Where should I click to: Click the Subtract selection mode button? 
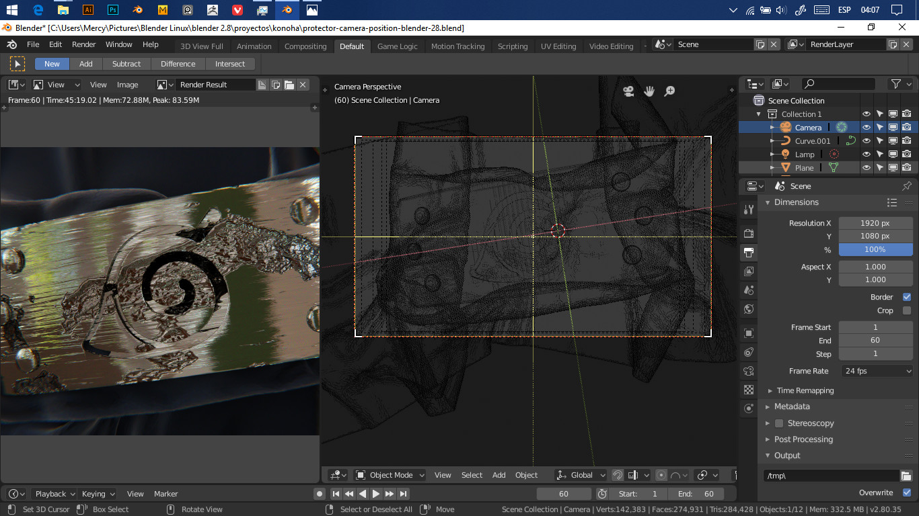pos(126,64)
